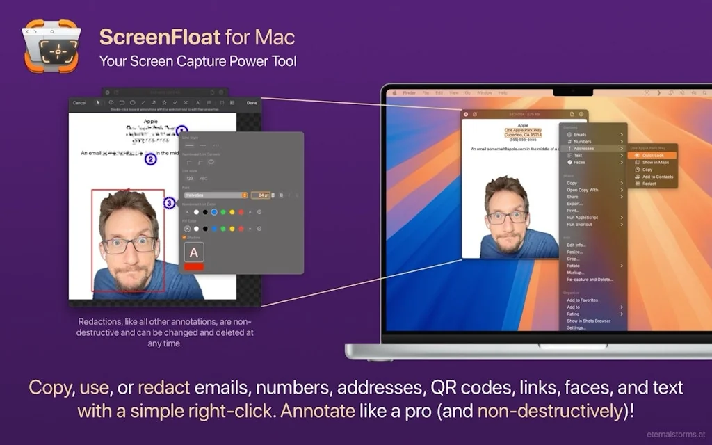Choose Show in Maps from the submenu
712x445 pixels.
point(653,163)
